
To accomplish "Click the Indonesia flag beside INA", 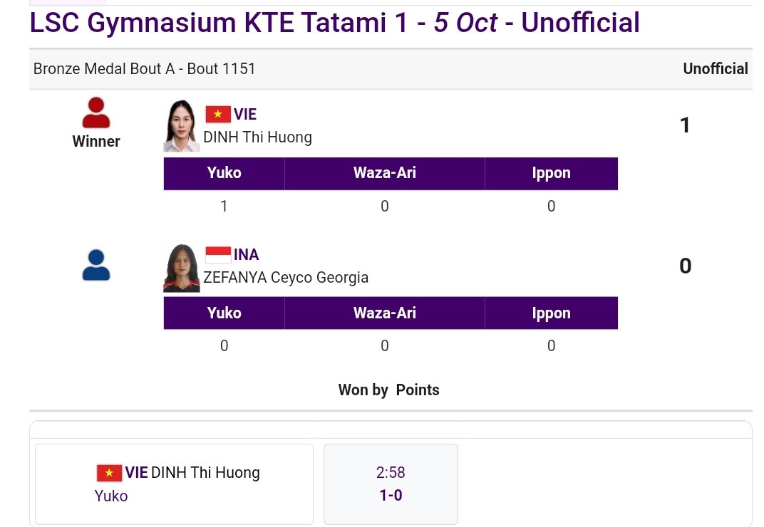I will pos(218,254).
